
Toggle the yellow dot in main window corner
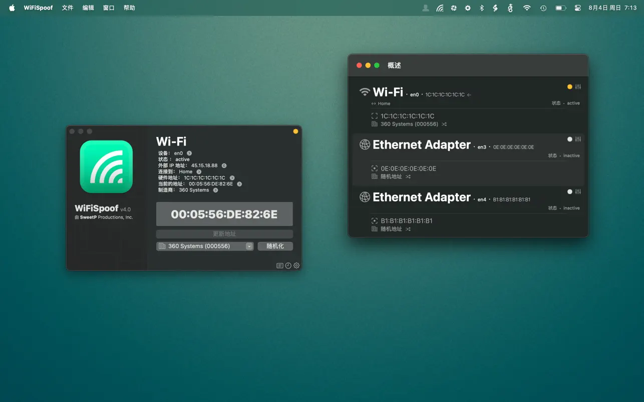[x=295, y=131]
